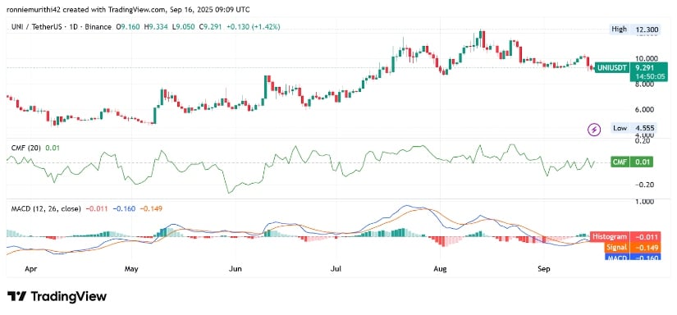The width and height of the screenshot is (677, 315).
Task: Click the C9.291 close value in header
Action: 212,27
